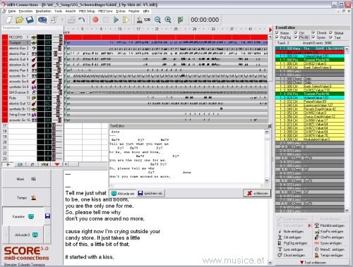Viewport: 353px width, 267px height.
Task: Toggle the Global checkbox in EventEditor
Action: (x=331, y=32)
